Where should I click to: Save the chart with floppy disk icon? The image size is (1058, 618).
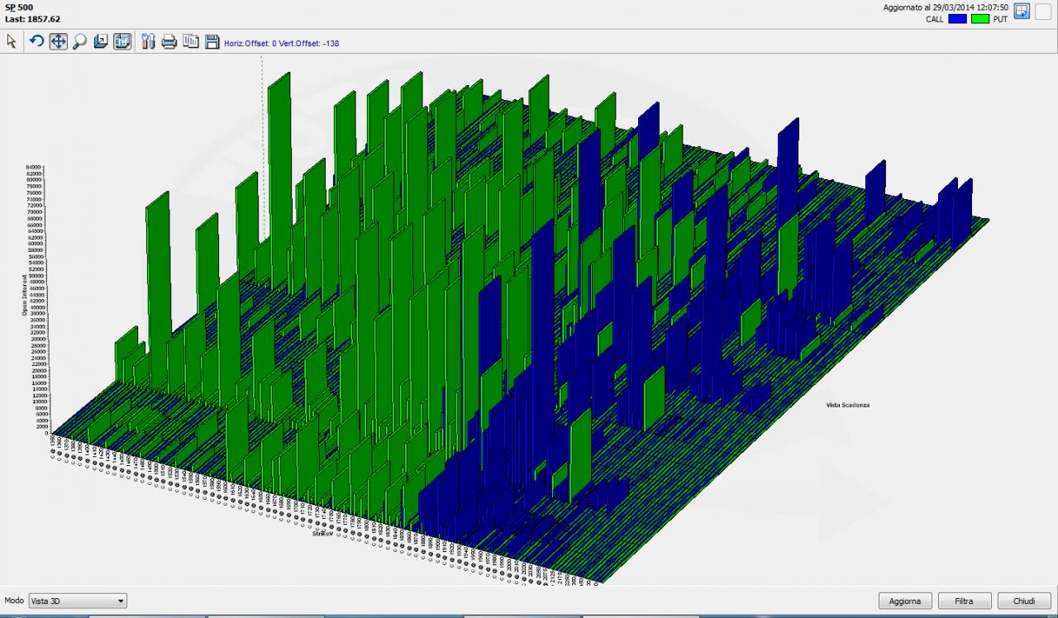tap(212, 41)
